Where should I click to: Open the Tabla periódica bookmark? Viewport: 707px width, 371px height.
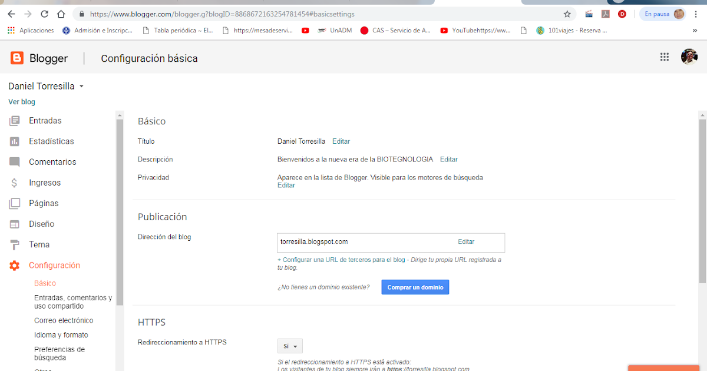(178, 30)
